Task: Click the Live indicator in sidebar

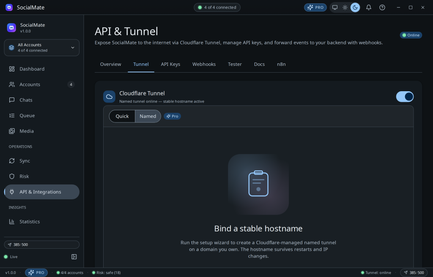Action: [x=11, y=257]
